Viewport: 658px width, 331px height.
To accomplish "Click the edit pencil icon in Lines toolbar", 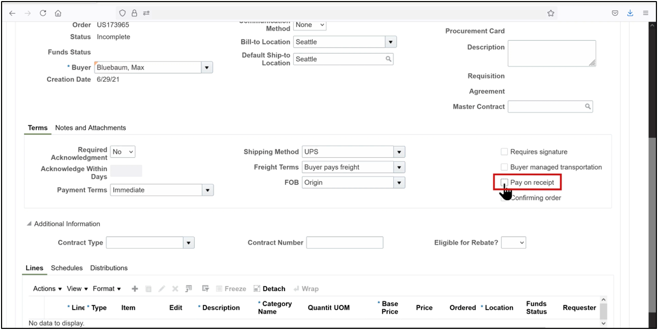I will pyautogui.click(x=162, y=288).
